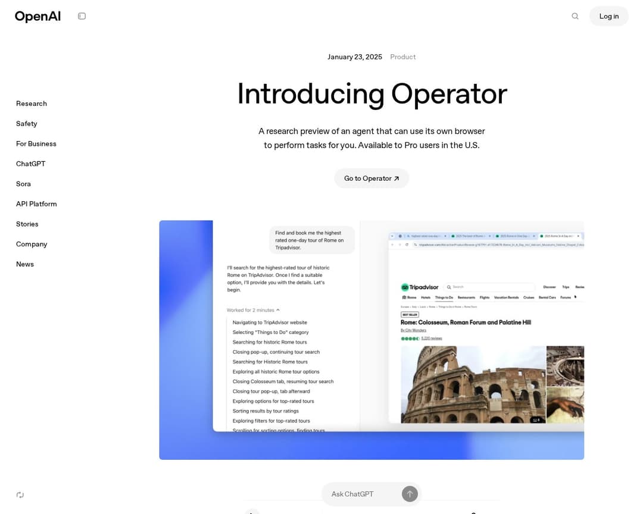The width and height of the screenshot is (643, 514).
Task: Open the API Platform menu item
Action: [36, 204]
